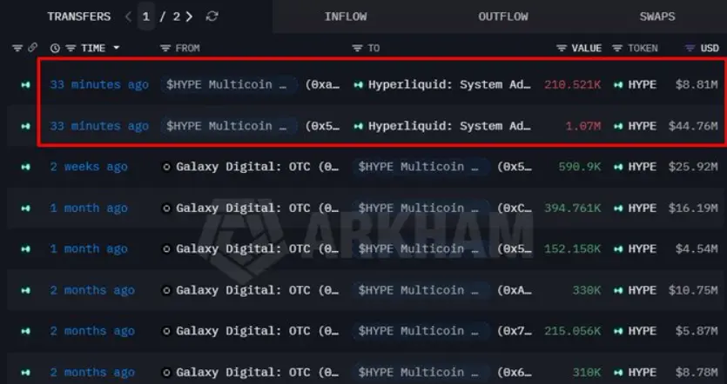Open Galaxy Digital OTC in $25.92M row
Screen dimensions: 727x384
[x=257, y=167]
